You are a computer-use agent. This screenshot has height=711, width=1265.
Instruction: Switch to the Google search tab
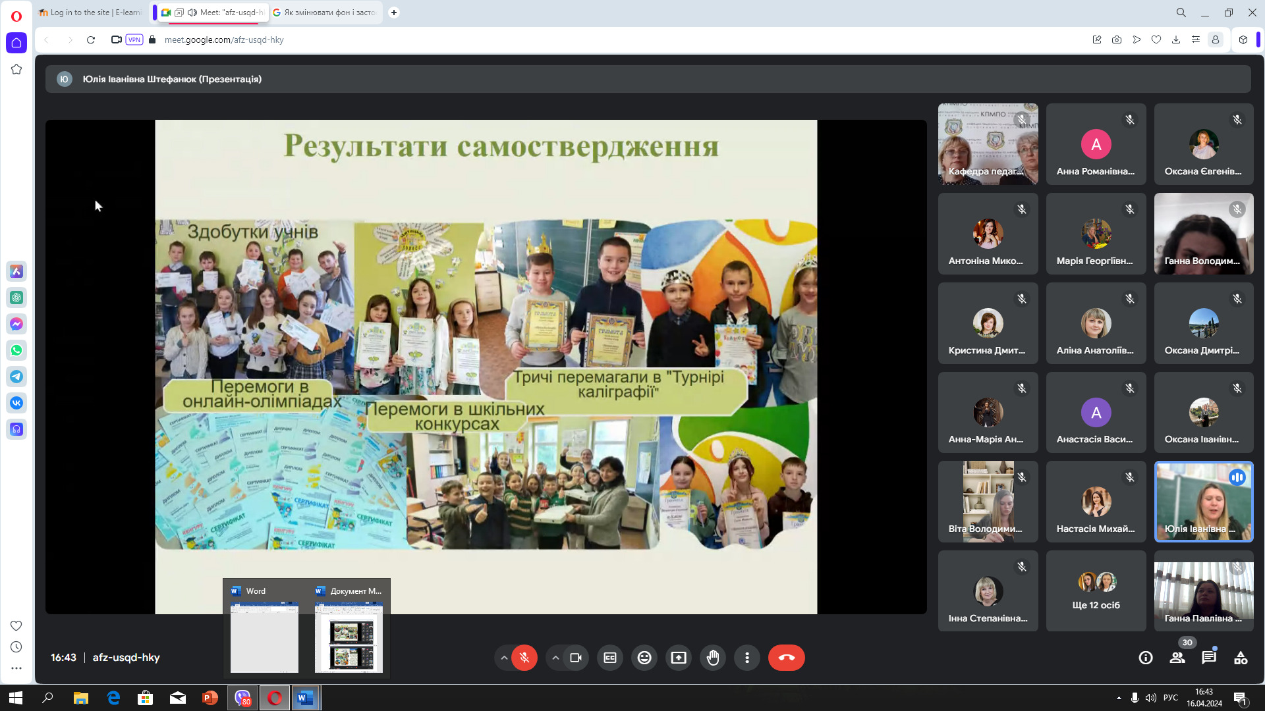[325, 13]
